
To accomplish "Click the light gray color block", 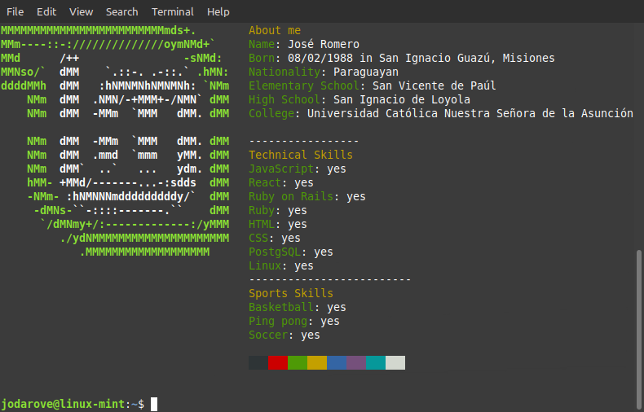I will tap(395, 362).
